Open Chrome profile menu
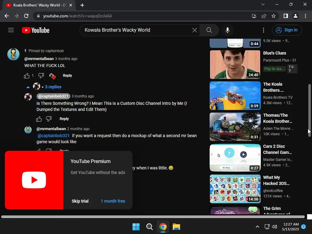The height and width of the screenshot is (234, 312). tap(296, 16)
